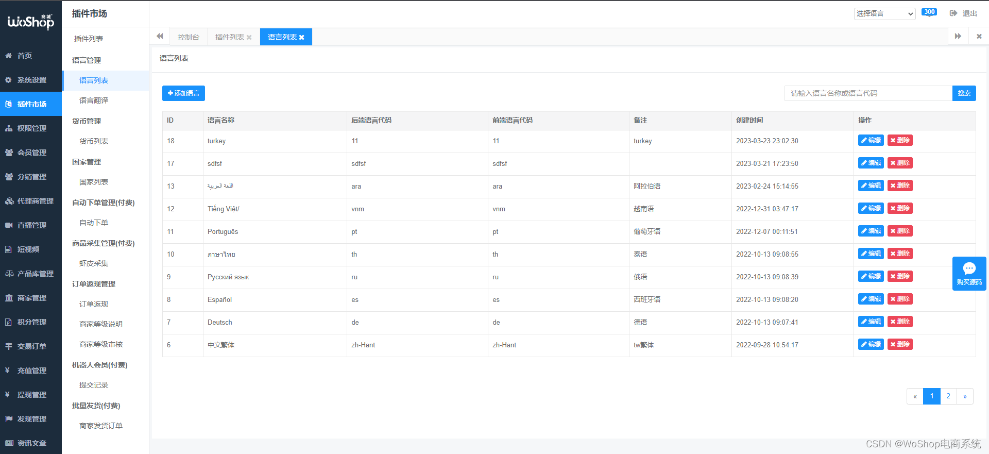The width and height of the screenshot is (989, 454).
Task: Open 购买源码 chat widget
Action: click(x=969, y=274)
